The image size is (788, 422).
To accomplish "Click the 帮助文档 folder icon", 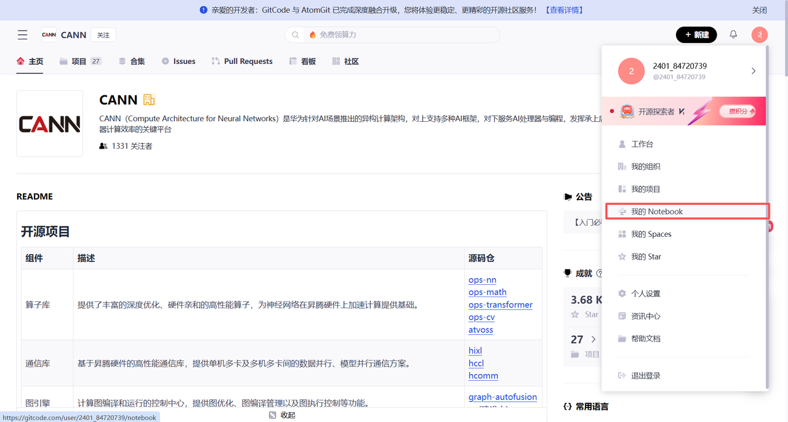I will 622,338.
